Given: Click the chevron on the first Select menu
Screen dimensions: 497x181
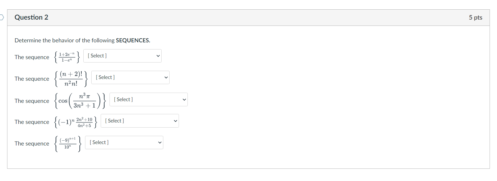Looking at the screenshot, I should click(x=158, y=56).
